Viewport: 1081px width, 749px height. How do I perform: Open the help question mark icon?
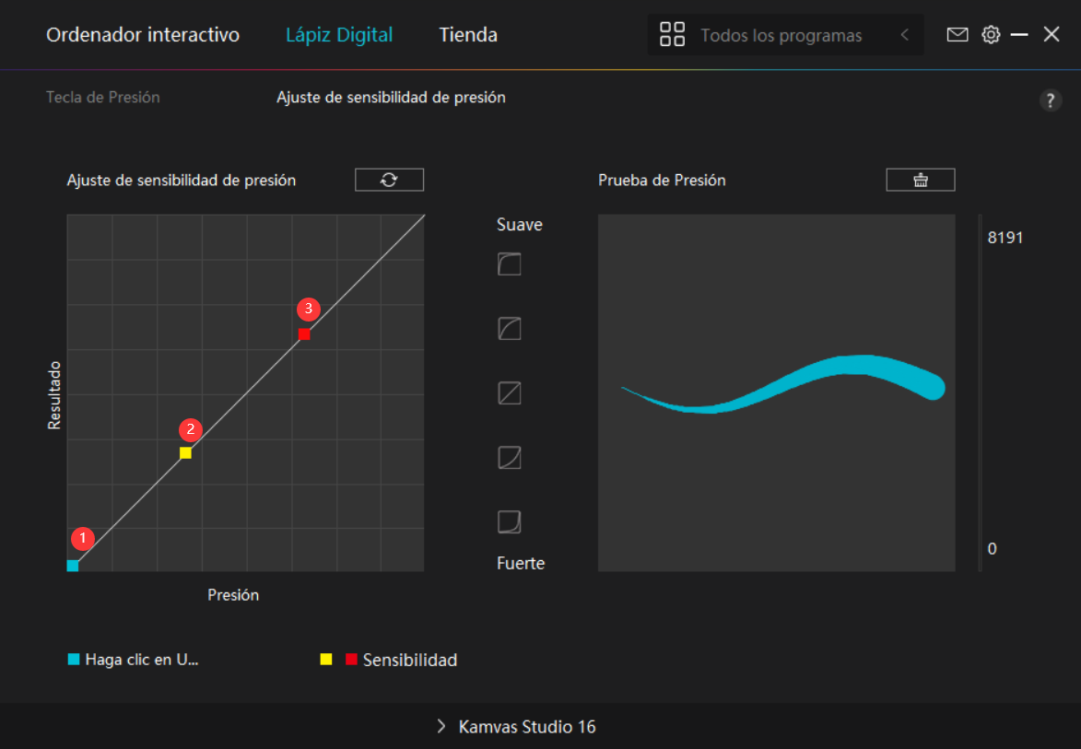pyautogui.click(x=1050, y=100)
